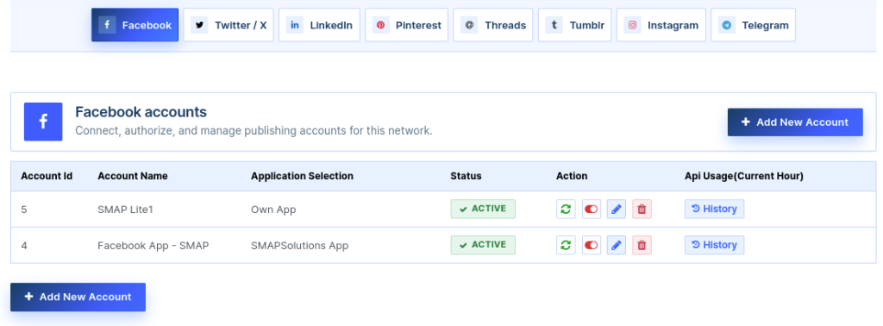Toggle SMAP Lite1 account status switch
The width and height of the screenshot is (883, 326).
pyautogui.click(x=592, y=209)
